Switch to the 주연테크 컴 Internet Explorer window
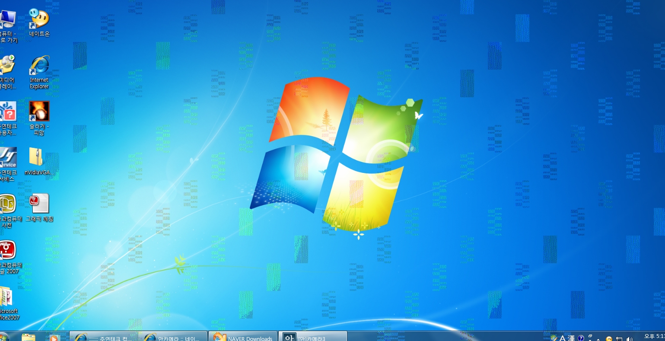Screen dimensions: 665x341 click(x=104, y=337)
